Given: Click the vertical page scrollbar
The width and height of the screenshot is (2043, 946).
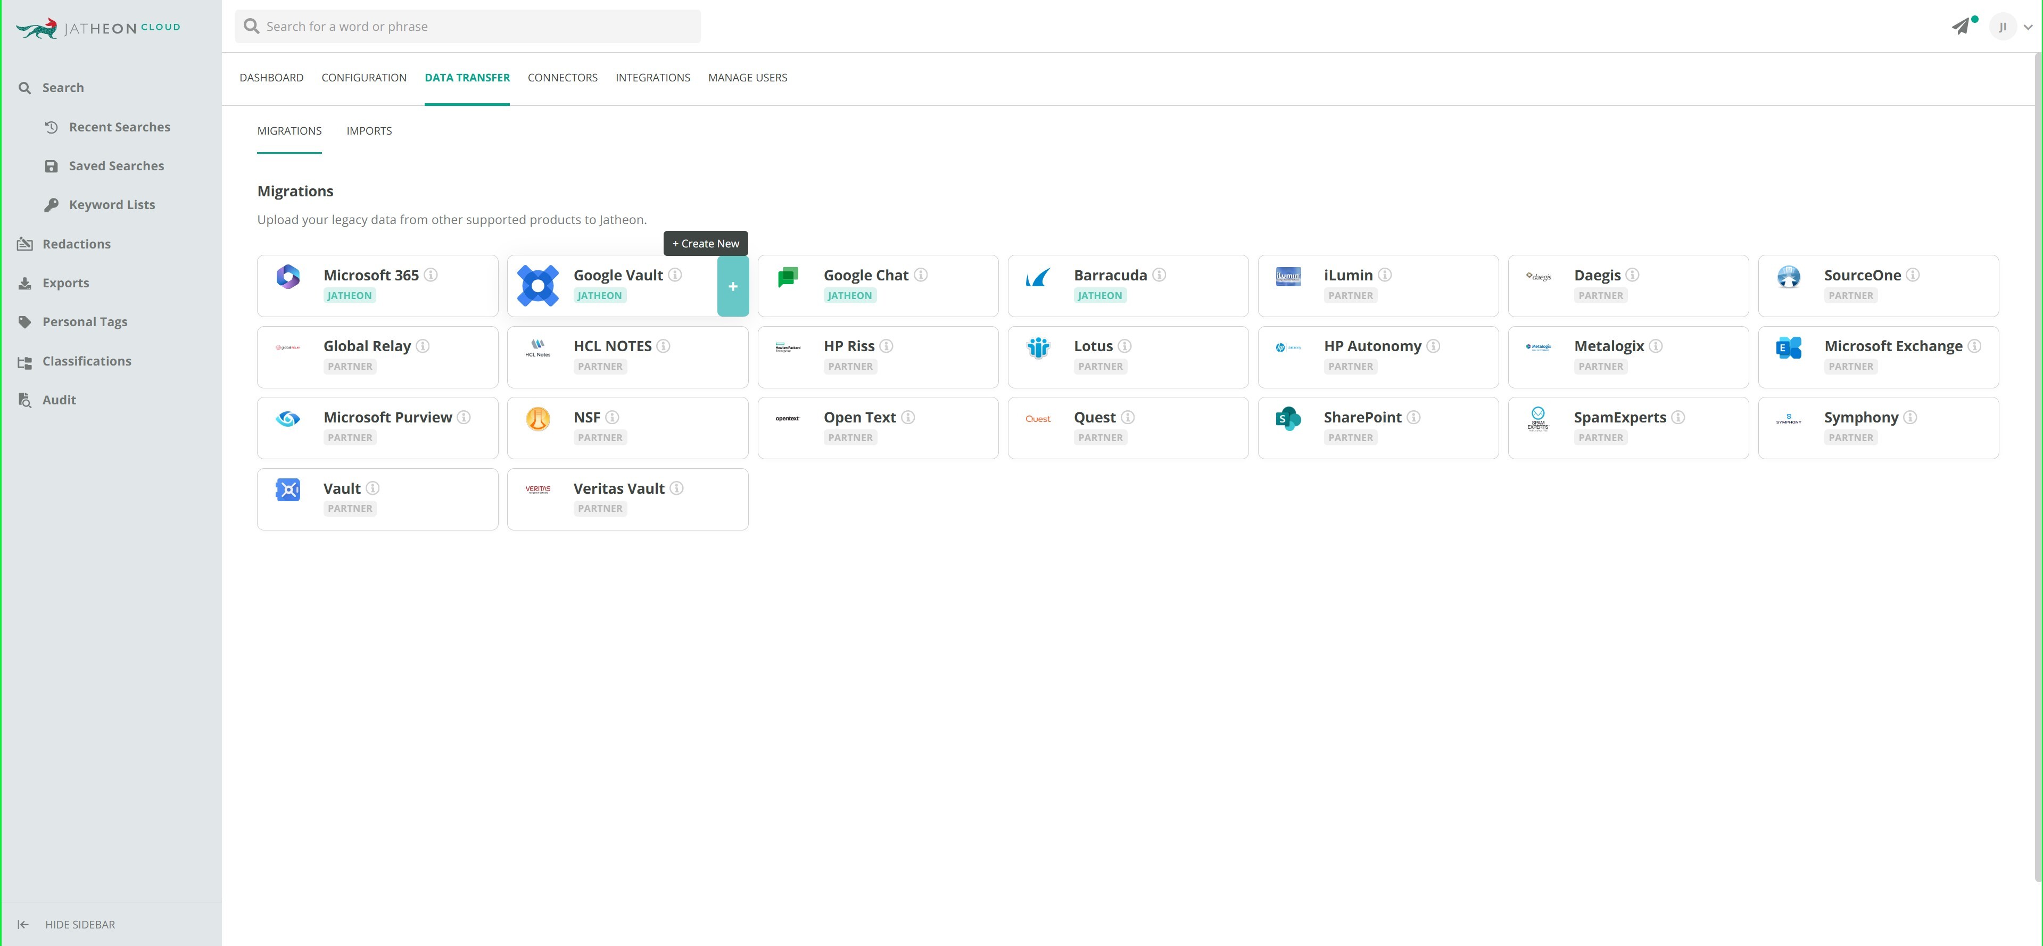Looking at the screenshot, I should pos(2038,468).
